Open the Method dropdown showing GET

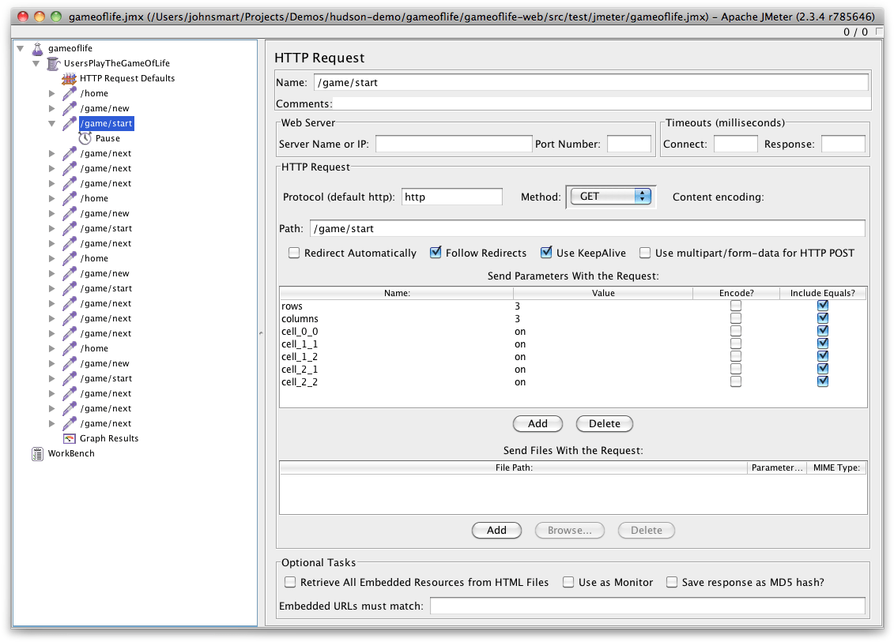(x=609, y=196)
